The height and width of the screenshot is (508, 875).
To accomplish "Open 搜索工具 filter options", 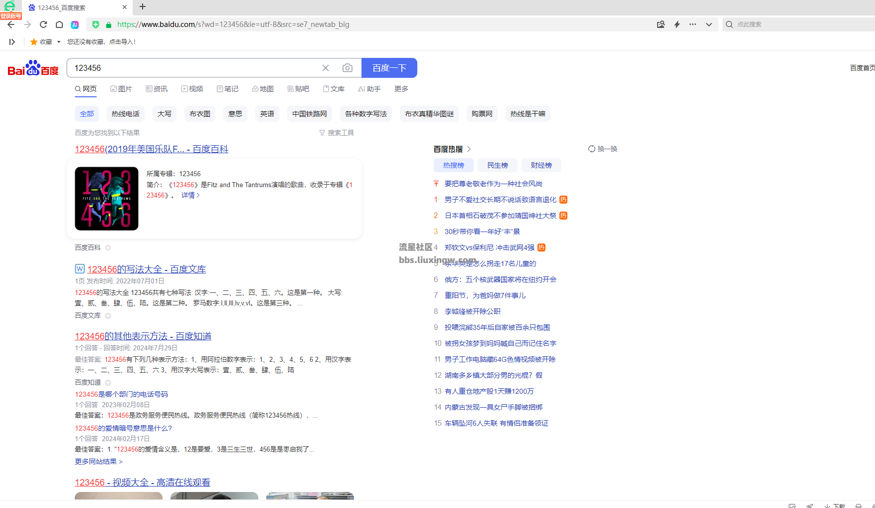I will (337, 133).
